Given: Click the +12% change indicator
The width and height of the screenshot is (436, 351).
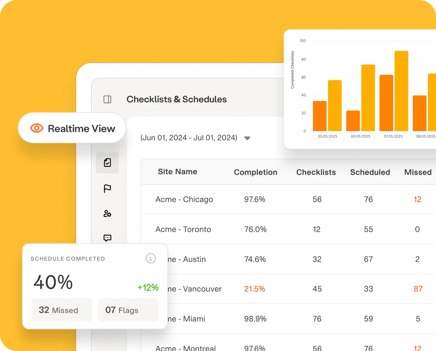Looking at the screenshot, I should click(148, 288).
